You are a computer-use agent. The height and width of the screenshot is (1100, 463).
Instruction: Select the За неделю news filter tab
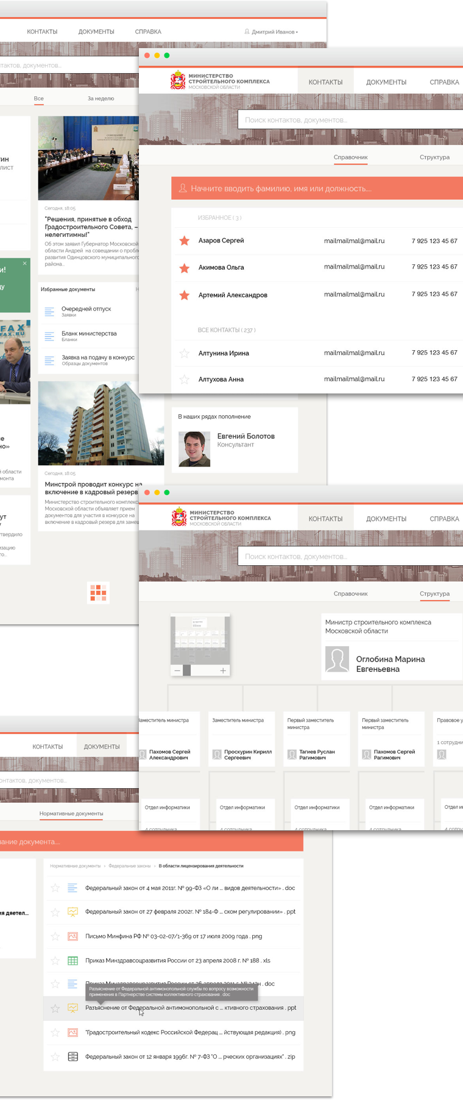(x=101, y=99)
